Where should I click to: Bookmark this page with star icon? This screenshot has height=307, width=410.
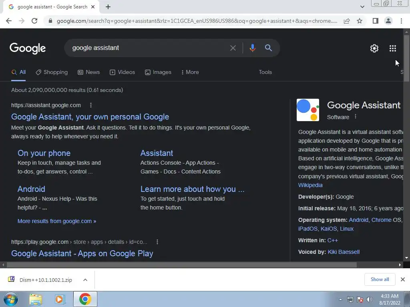[360, 21]
